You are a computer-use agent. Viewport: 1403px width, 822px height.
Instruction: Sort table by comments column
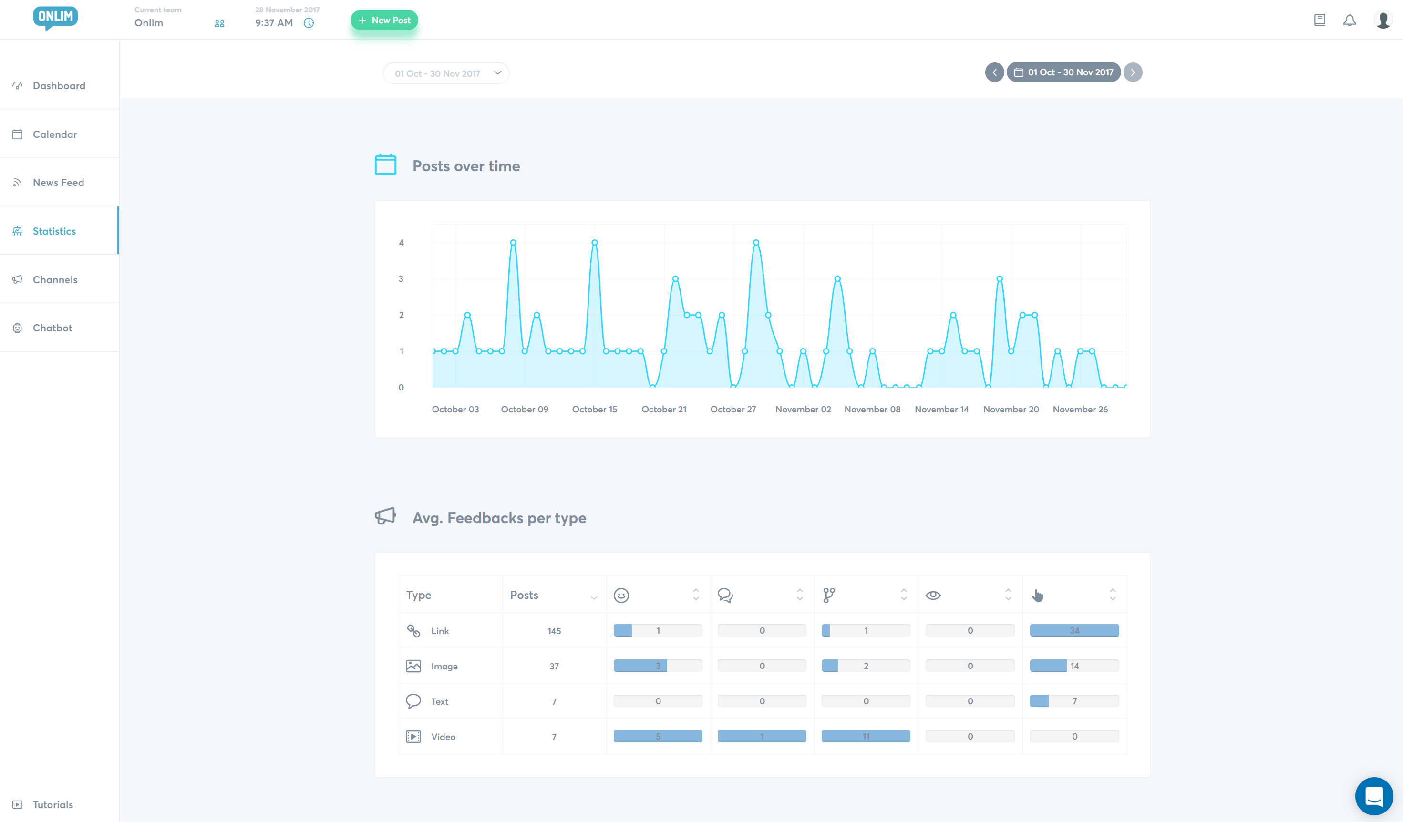[799, 595]
